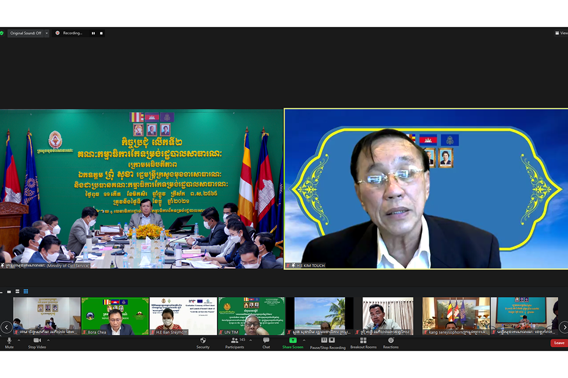
Task: Stop the recording using top-bar square button
Action: coord(101,33)
